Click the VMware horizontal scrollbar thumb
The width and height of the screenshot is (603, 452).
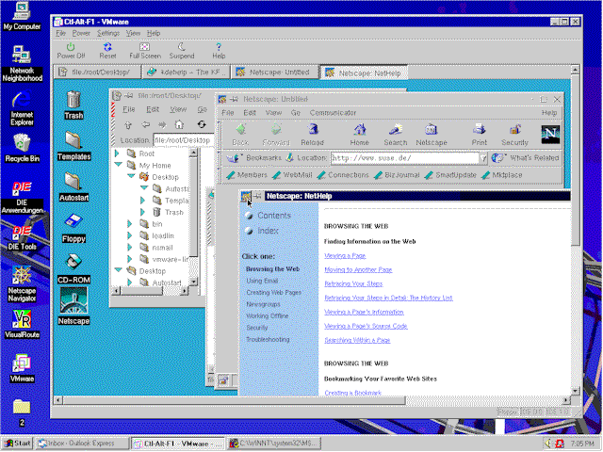coord(234,400)
